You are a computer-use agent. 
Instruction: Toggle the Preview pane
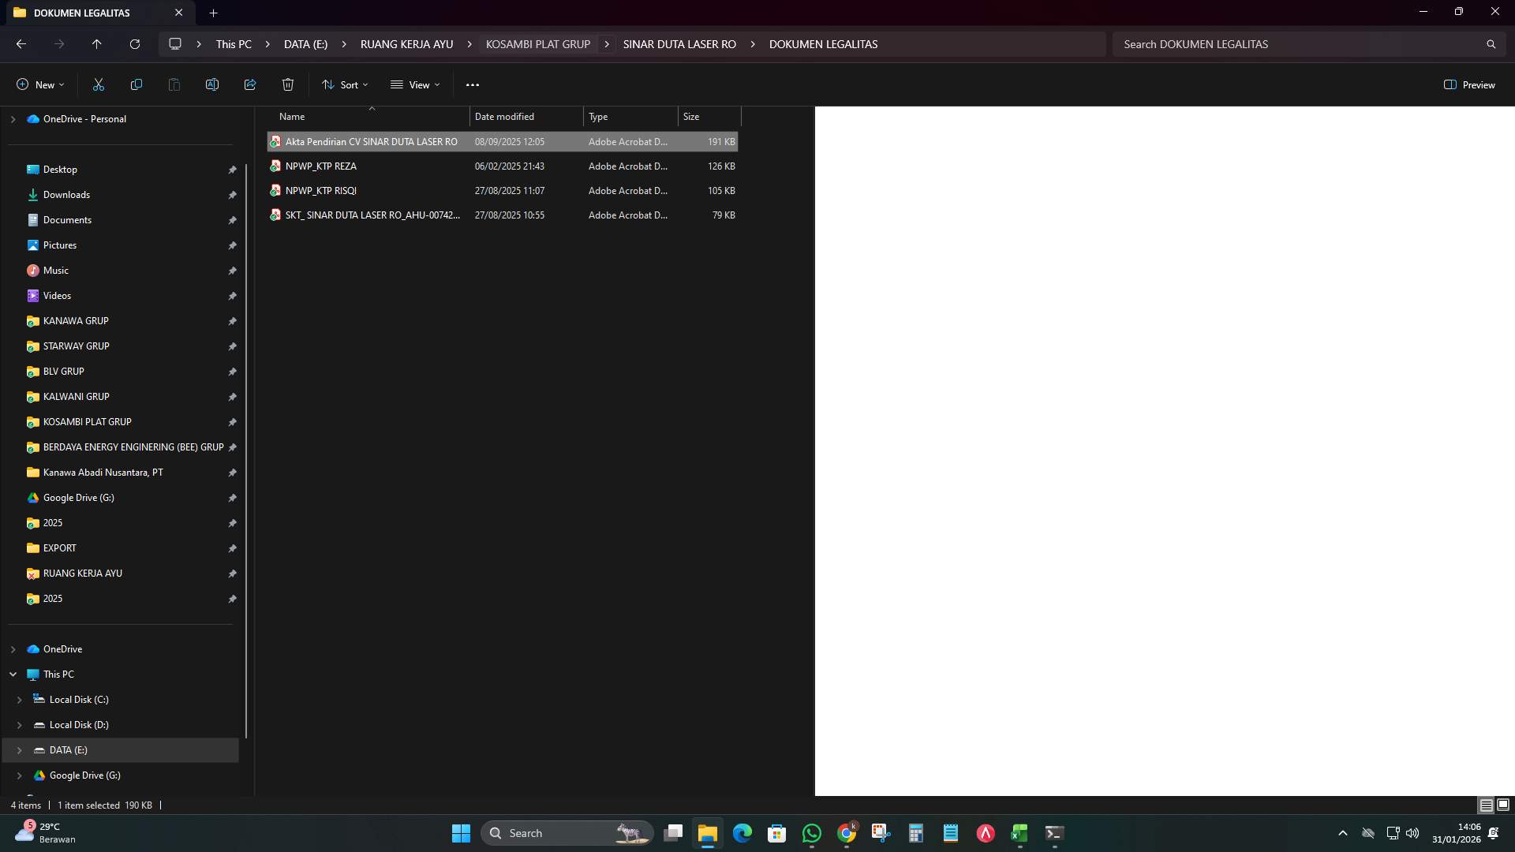pyautogui.click(x=1469, y=84)
